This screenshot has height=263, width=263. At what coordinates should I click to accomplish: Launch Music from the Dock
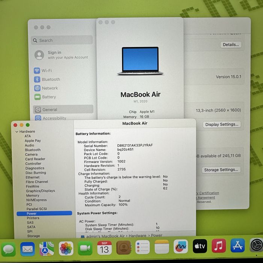(x=219, y=246)
